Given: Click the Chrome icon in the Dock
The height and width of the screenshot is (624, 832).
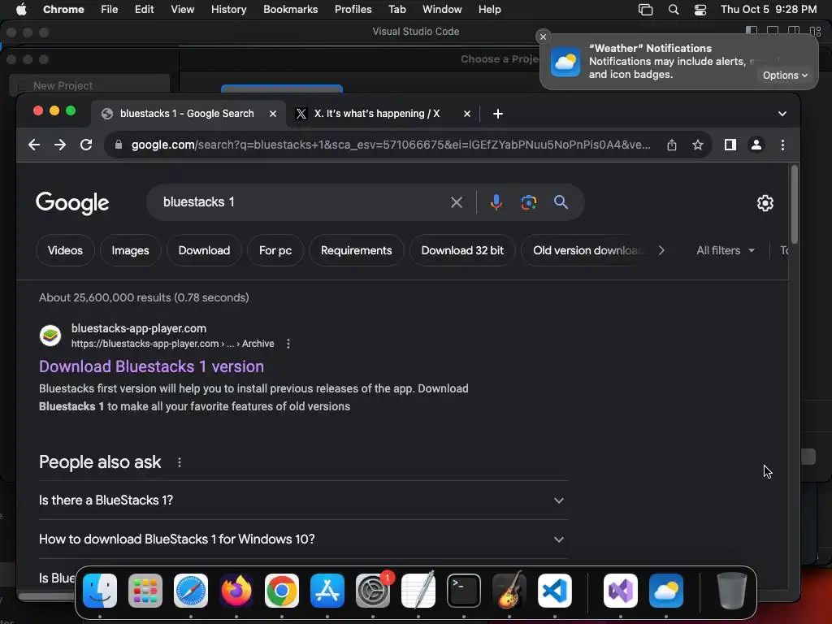Looking at the screenshot, I should coord(282,591).
